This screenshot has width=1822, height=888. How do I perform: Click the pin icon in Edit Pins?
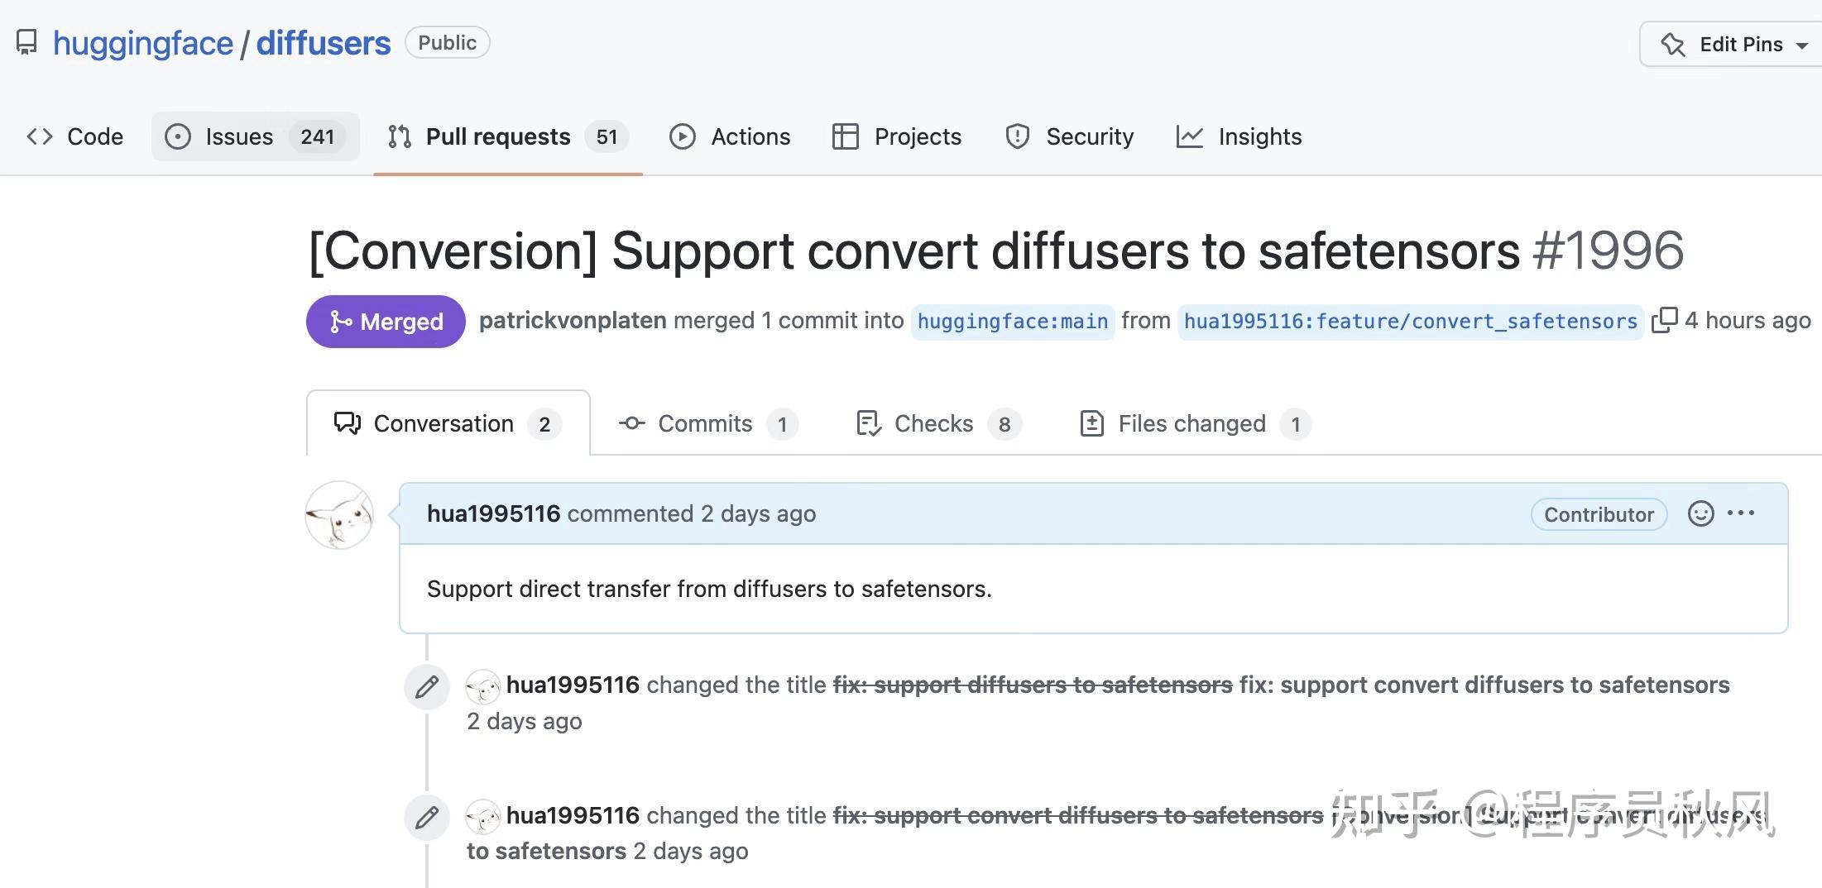1673,45
